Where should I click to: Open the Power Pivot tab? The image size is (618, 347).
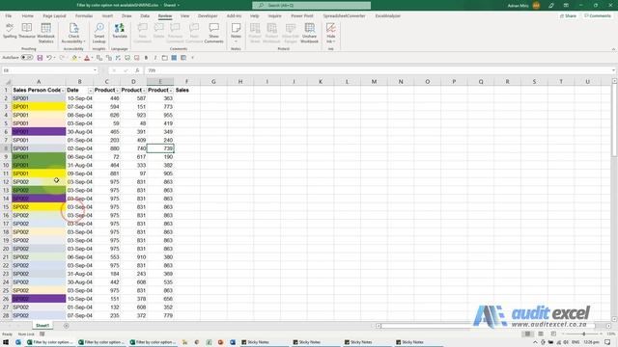(302, 15)
